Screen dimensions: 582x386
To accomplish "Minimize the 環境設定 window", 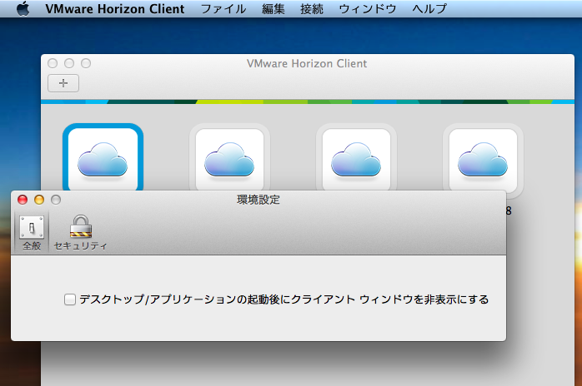I will pyautogui.click(x=39, y=200).
